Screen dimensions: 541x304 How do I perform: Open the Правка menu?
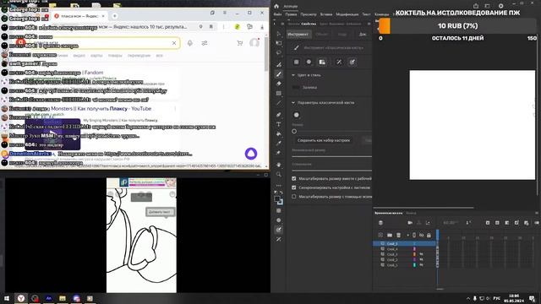291,14
